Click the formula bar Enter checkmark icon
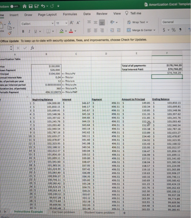Image resolution: width=191 pixels, height=218 pixels. [x=25, y=48]
